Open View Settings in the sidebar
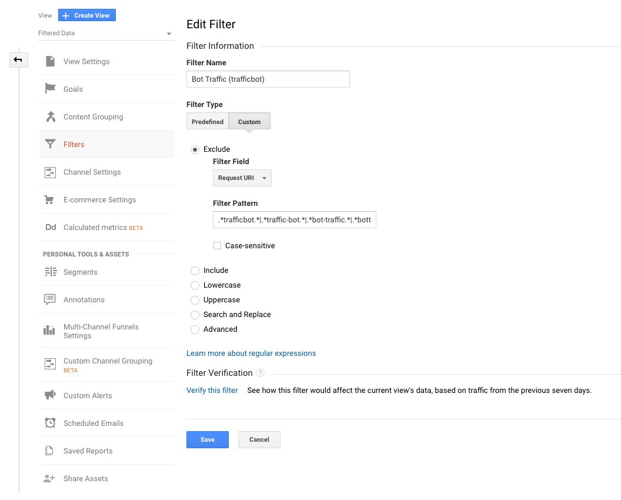621x500 pixels. (107, 61)
